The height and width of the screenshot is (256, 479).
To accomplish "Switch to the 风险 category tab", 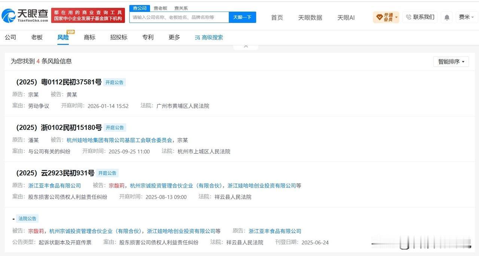I will point(63,37).
